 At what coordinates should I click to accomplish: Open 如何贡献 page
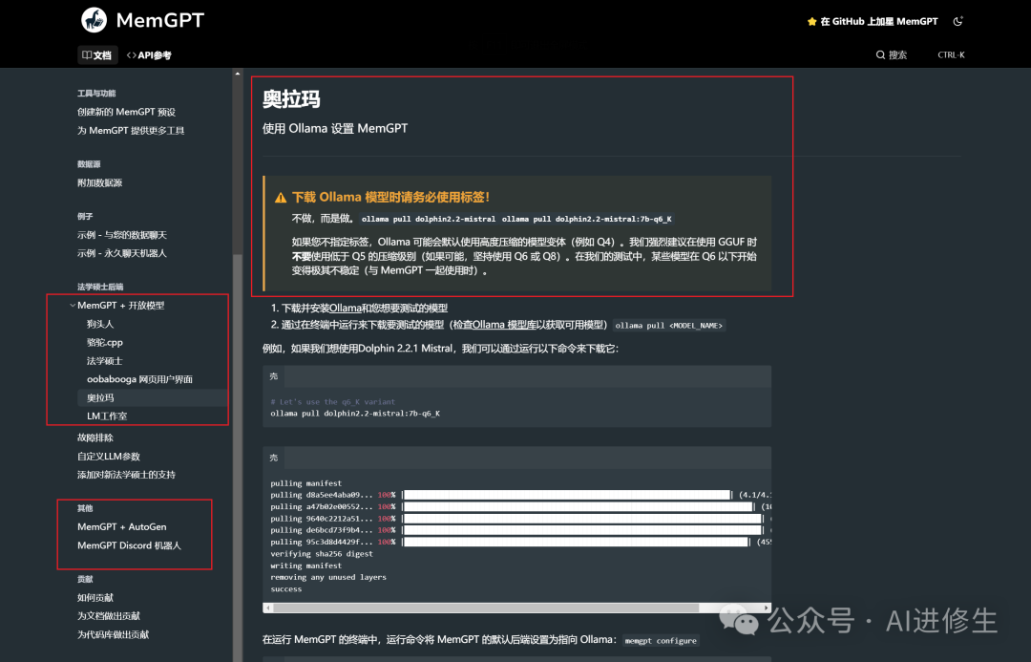tap(95, 597)
